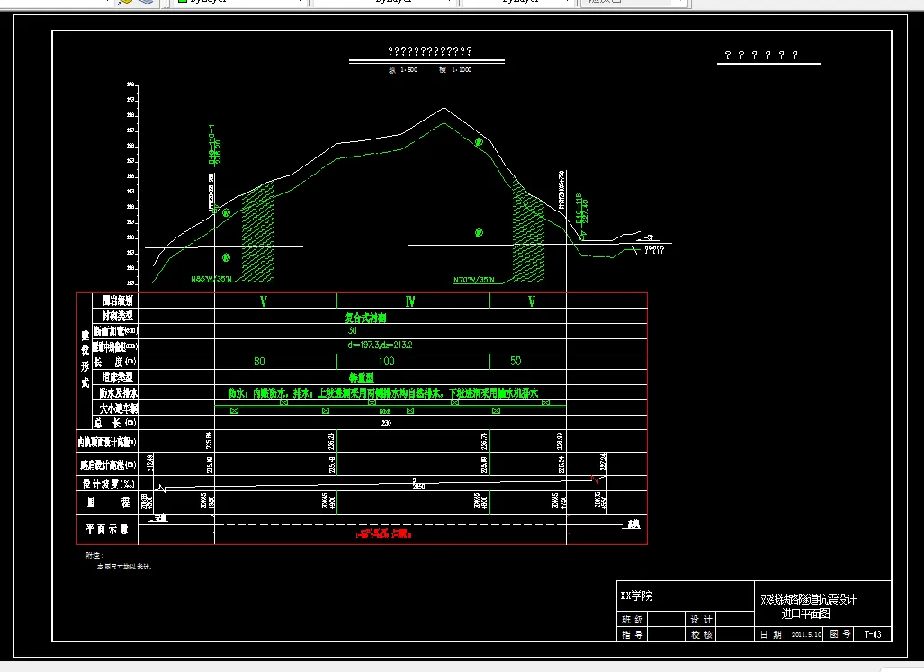This screenshot has height=672, width=924.
Task: Click the '??????' heading at upper right
Action: [x=761, y=56]
